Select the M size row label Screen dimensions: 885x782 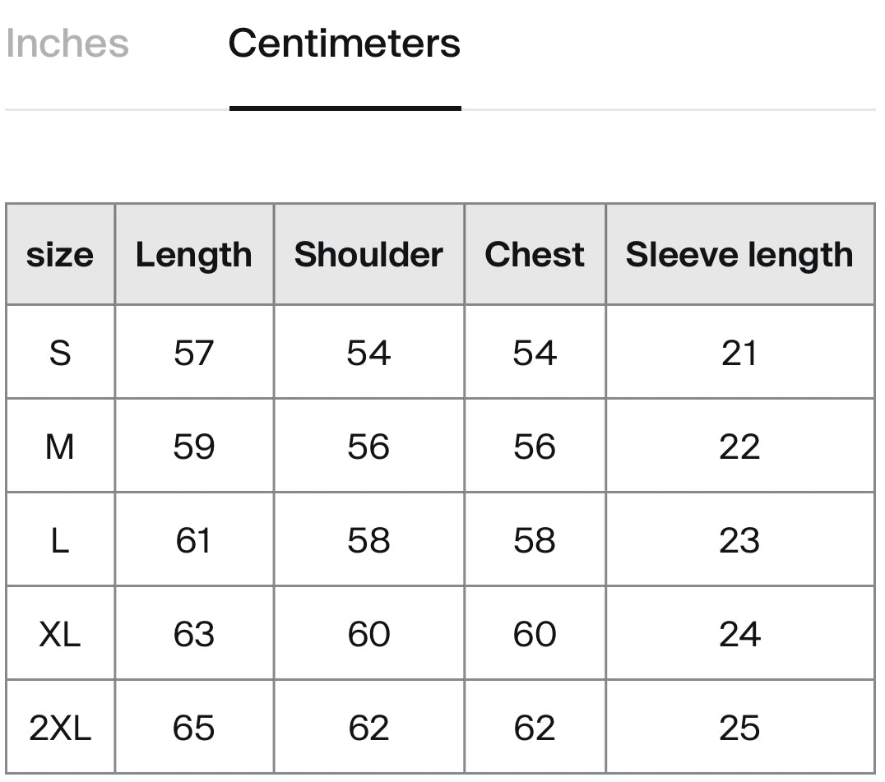click(x=60, y=447)
